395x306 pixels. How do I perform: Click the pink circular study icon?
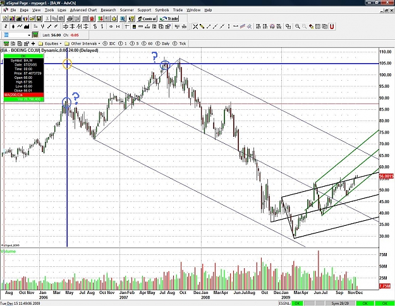click(272, 26)
